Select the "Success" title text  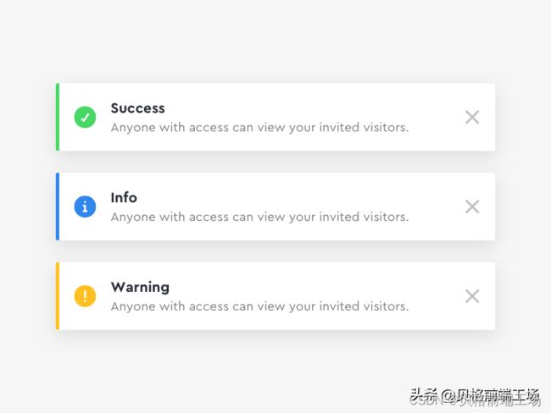[x=137, y=108]
